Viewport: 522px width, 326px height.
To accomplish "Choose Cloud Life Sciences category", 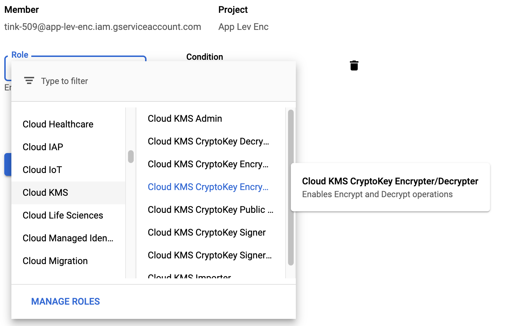I will [x=63, y=215].
